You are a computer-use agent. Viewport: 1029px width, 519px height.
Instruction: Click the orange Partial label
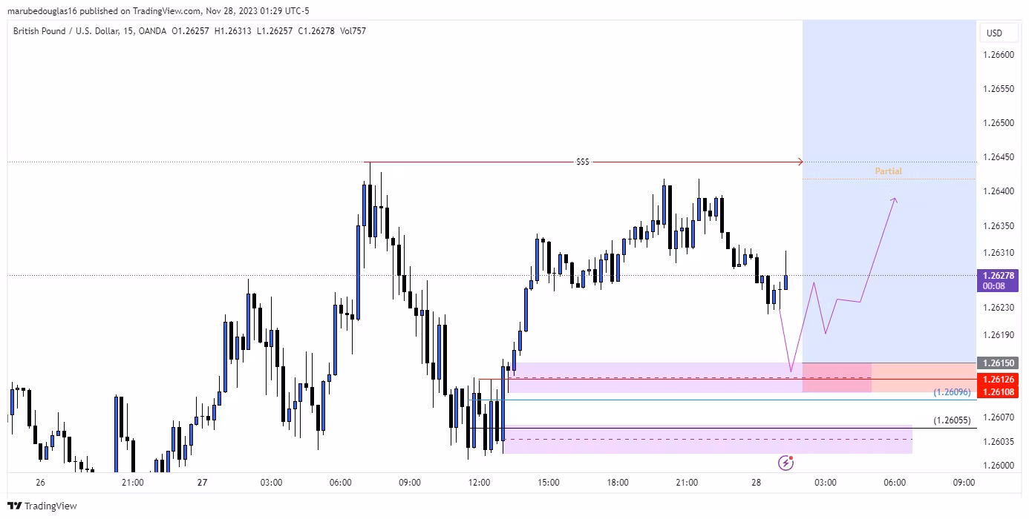pos(888,171)
